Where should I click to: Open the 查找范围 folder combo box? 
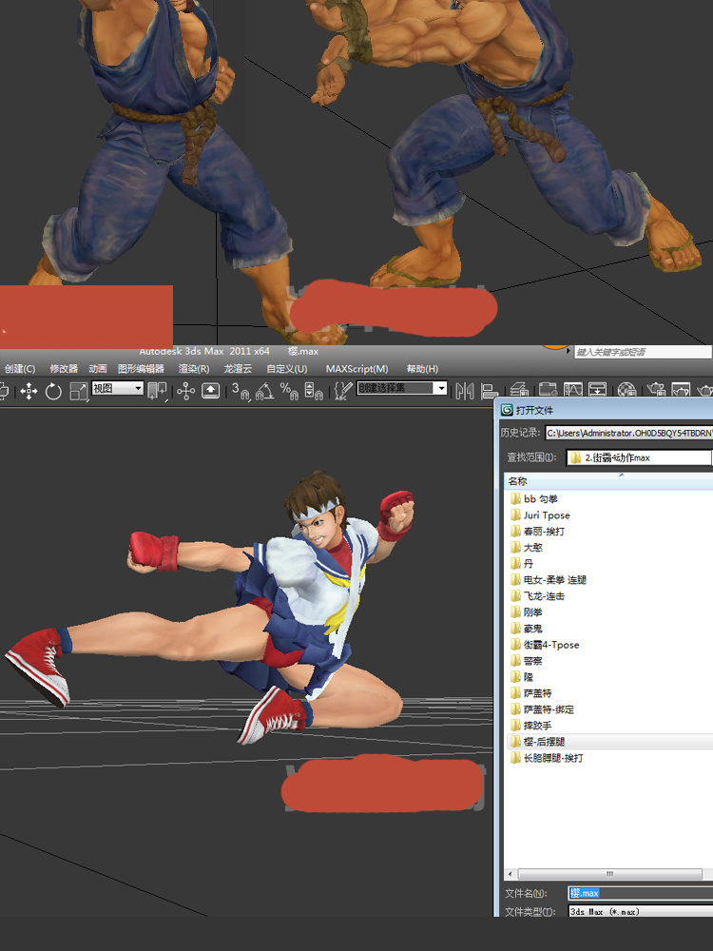(x=640, y=458)
